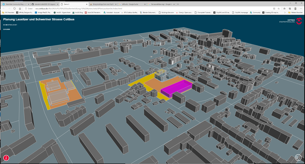Image resolution: width=305 pixels, height=164 pixels.
Task: Open Affinity Designer bookmark
Action: click(24, 12)
